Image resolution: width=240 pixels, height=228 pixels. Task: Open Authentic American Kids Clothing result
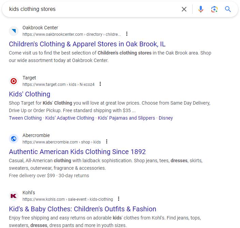(77, 152)
